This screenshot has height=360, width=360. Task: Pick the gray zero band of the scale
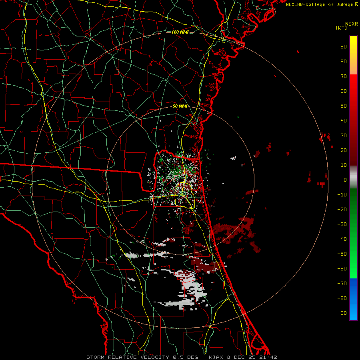tap(353, 177)
